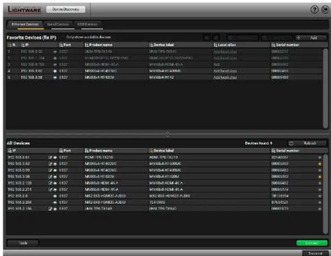Image resolution: width=331 pixels, height=256 pixels.
Task: Sort Favorite Devices by Product name
Action: 99,45
